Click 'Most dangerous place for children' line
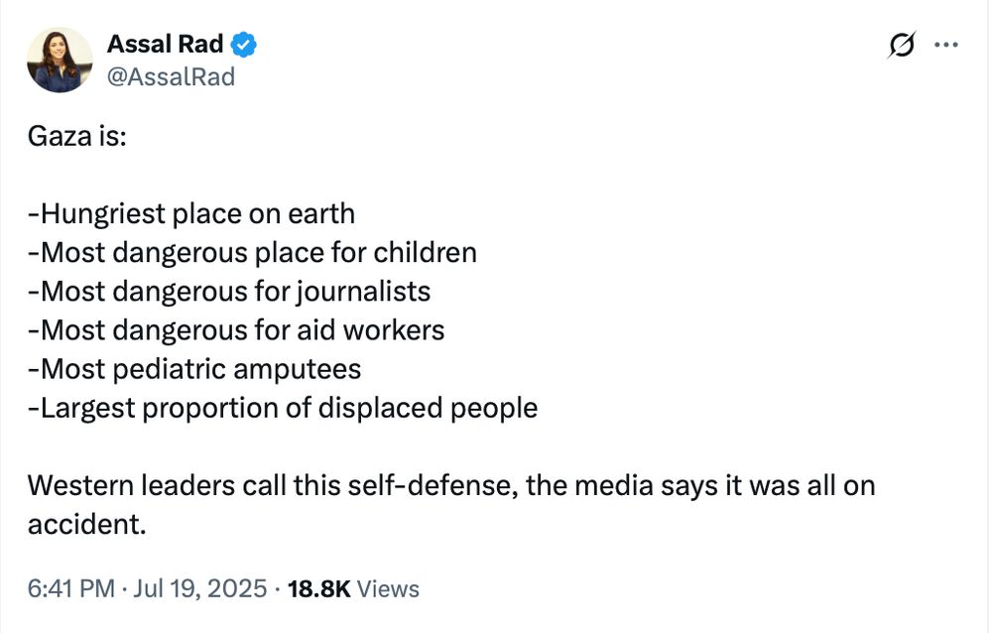Image resolution: width=992 pixels, height=633 pixels. [252, 253]
